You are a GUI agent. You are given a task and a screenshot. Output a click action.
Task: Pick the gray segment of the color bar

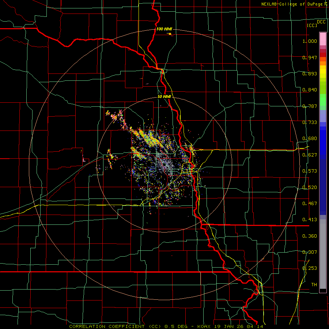point(323,254)
